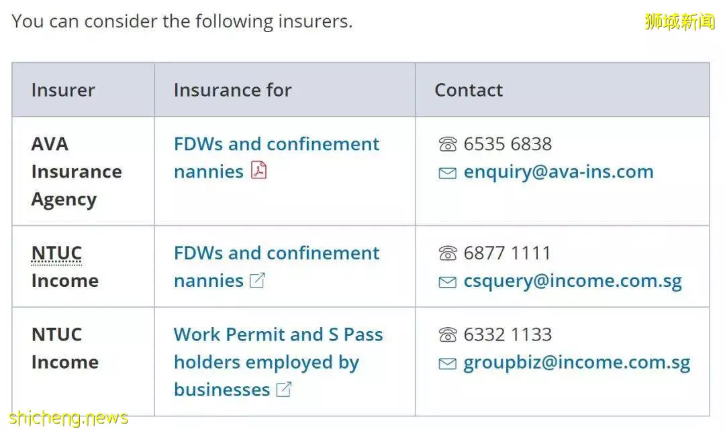
Task: Click external link icon beside NTUC nannies link
Action: [x=257, y=280]
